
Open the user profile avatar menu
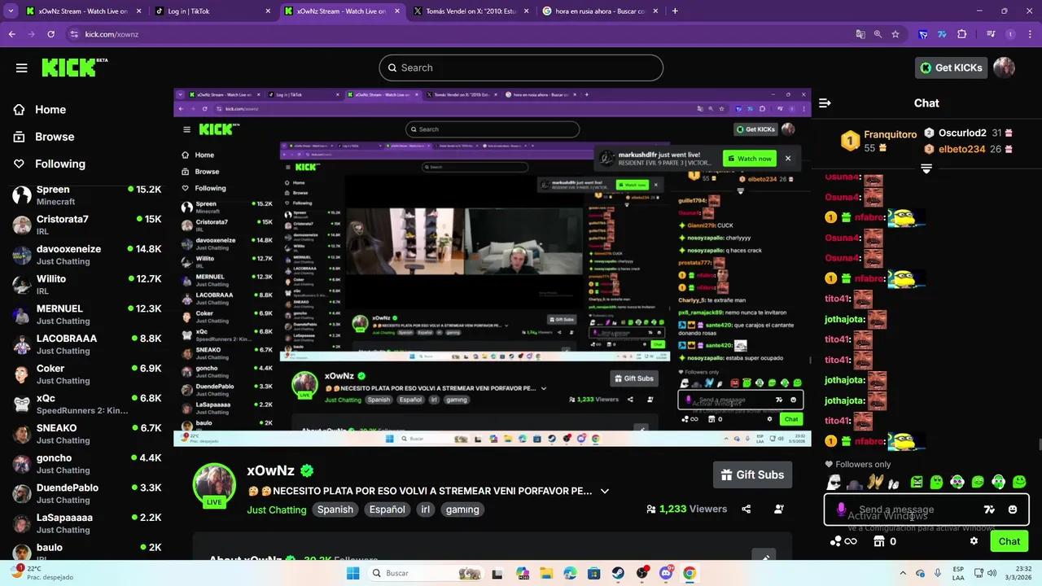[1004, 68]
